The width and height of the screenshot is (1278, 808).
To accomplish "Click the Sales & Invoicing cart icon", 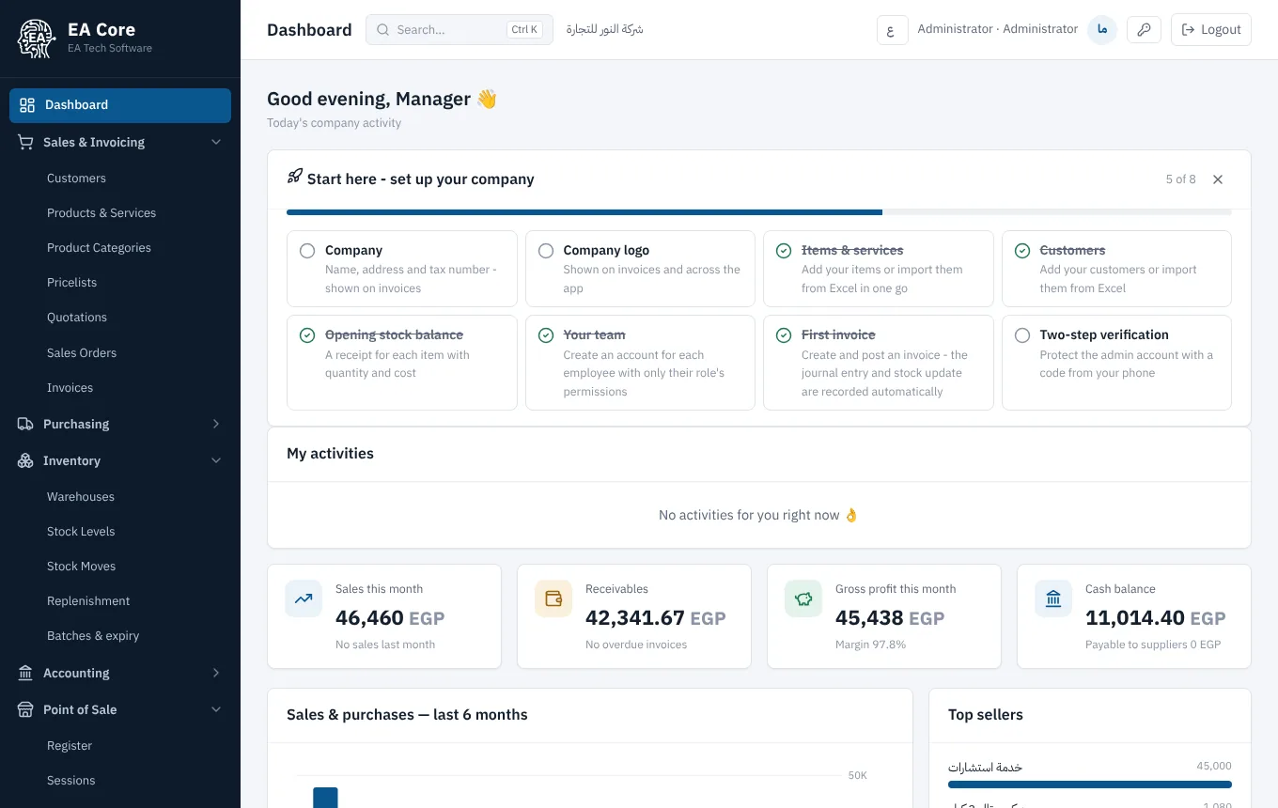I will (x=25, y=143).
